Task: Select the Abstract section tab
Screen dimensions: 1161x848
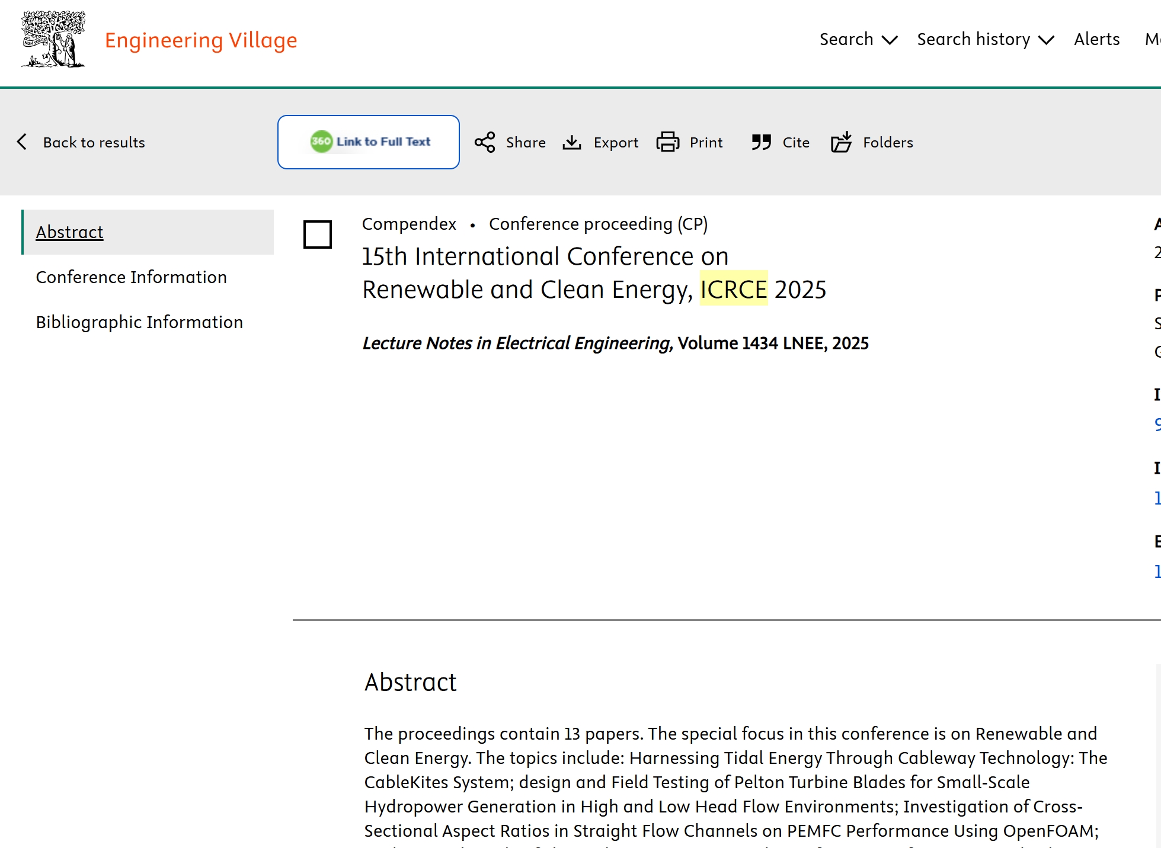Action: (x=70, y=232)
